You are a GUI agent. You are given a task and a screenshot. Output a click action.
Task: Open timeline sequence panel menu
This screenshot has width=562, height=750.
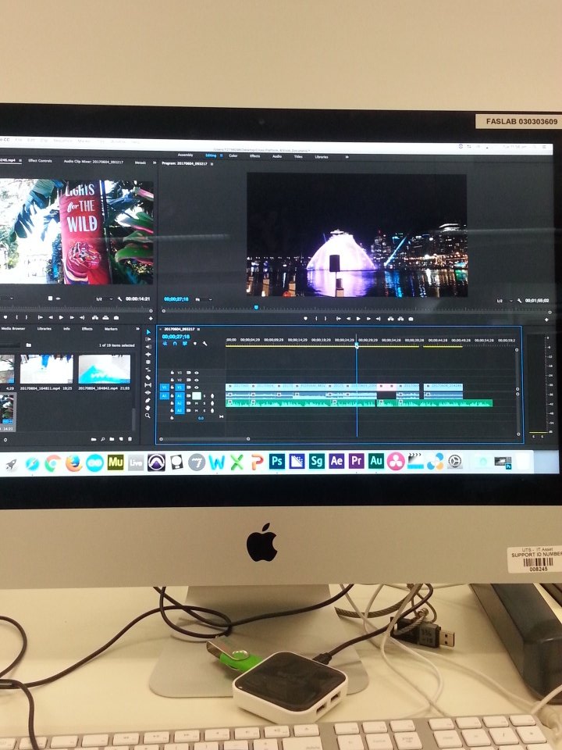(x=198, y=329)
